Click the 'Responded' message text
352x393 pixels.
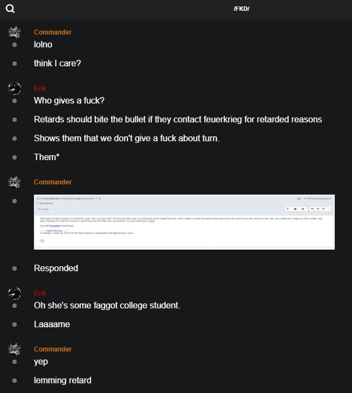click(56, 268)
